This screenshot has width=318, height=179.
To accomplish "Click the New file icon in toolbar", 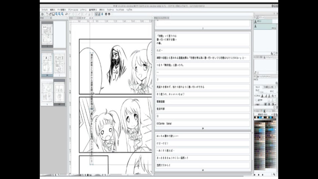I will [x=47, y=14].
